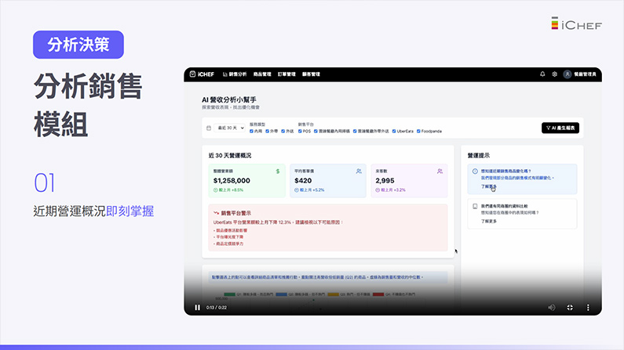
Task: Open the video more options menu
Action: [588, 308]
